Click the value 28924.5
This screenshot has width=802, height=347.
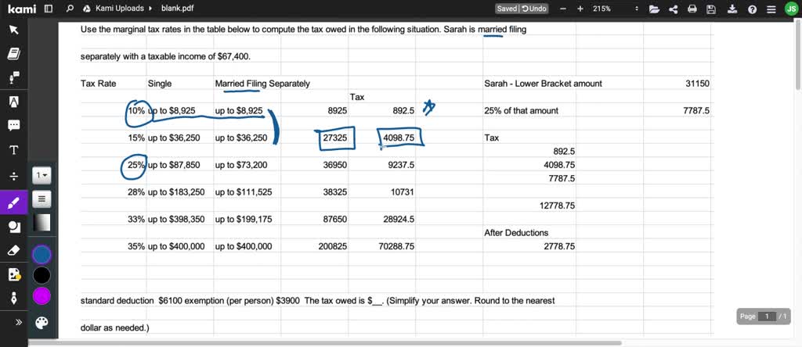[399, 220]
